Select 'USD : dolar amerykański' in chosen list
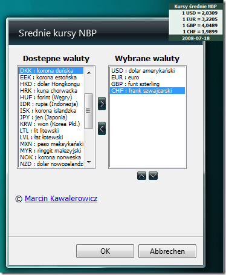The image size is (226, 275). pos(147,70)
